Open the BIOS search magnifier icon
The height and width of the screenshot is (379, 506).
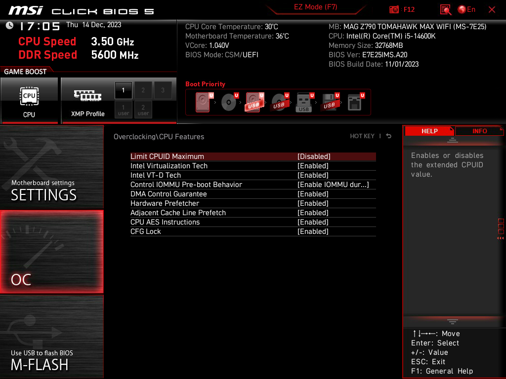tap(445, 10)
